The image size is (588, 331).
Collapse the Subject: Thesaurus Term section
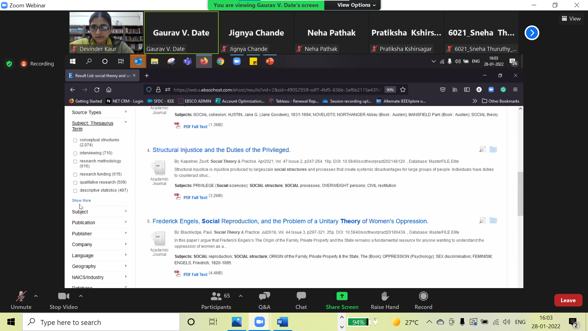point(126,122)
